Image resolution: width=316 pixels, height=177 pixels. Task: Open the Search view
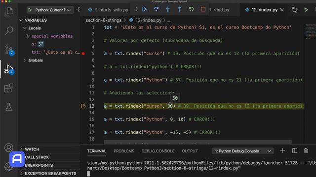tap(9, 30)
